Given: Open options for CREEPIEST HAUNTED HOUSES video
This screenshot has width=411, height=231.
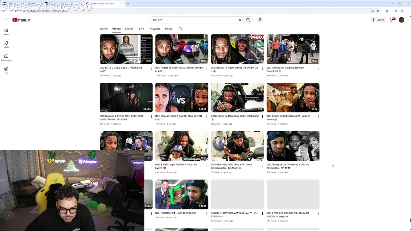Looking at the screenshot, I should [151, 116].
